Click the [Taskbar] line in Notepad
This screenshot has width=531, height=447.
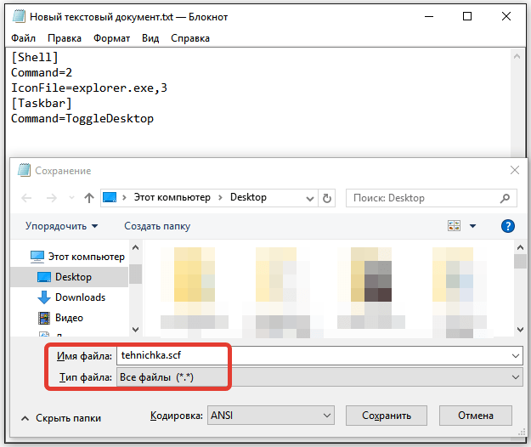click(42, 104)
